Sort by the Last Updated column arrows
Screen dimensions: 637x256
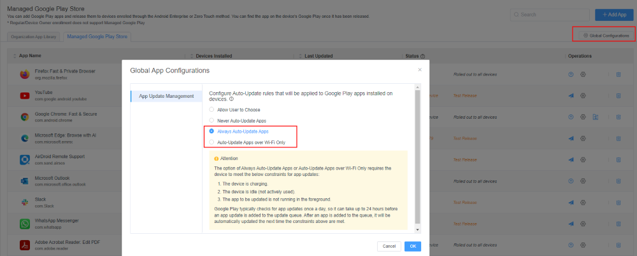click(301, 56)
